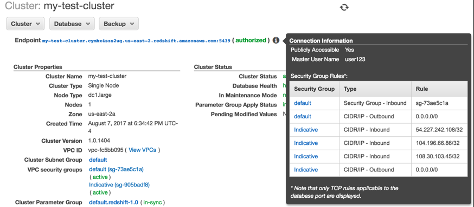The height and width of the screenshot is (207, 474).
Task: Click the my-test-cluster Cluster Name value
Action: coord(107,76)
